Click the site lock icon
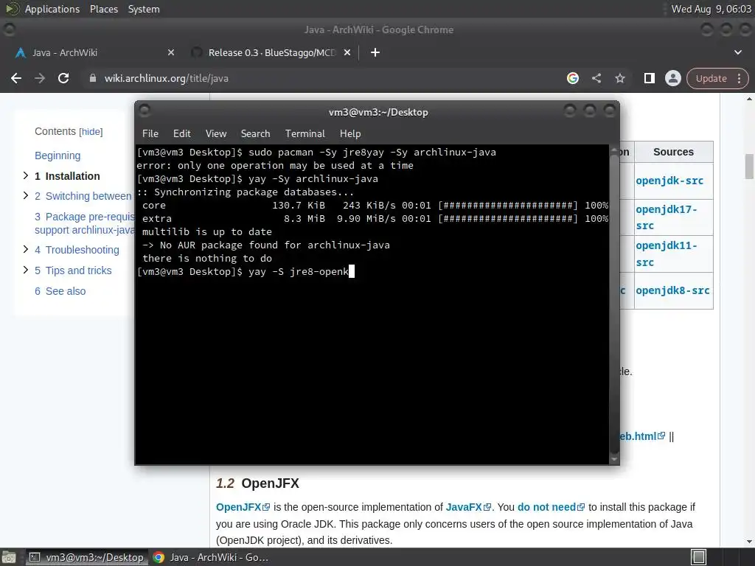This screenshot has width=755, height=566. (x=93, y=78)
